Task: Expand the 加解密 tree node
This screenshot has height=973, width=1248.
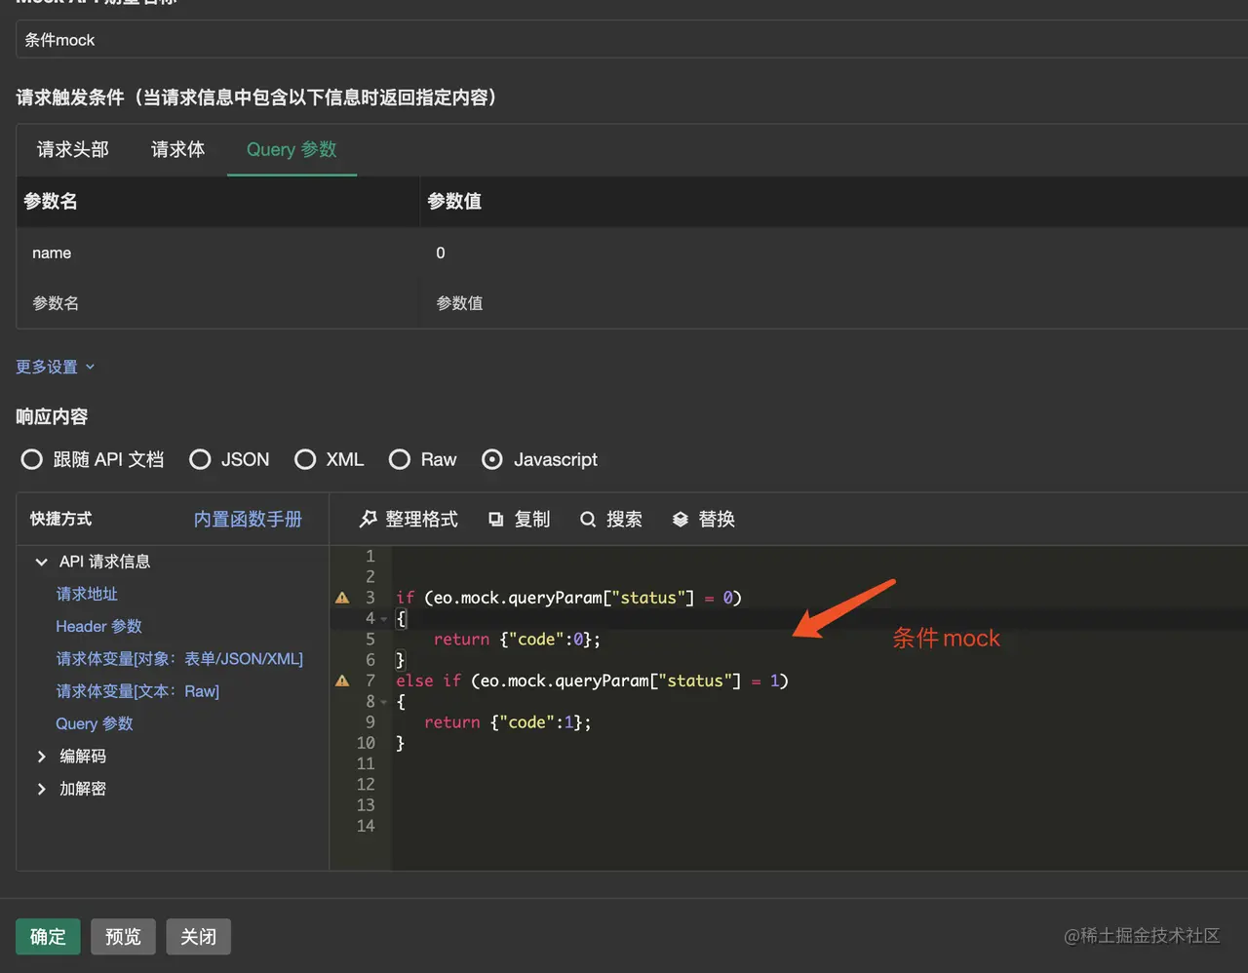Action: click(41, 789)
